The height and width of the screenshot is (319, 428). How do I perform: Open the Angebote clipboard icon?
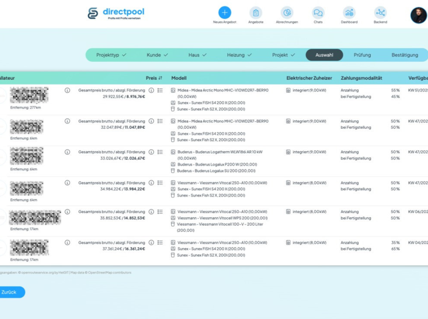(x=255, y=12)
